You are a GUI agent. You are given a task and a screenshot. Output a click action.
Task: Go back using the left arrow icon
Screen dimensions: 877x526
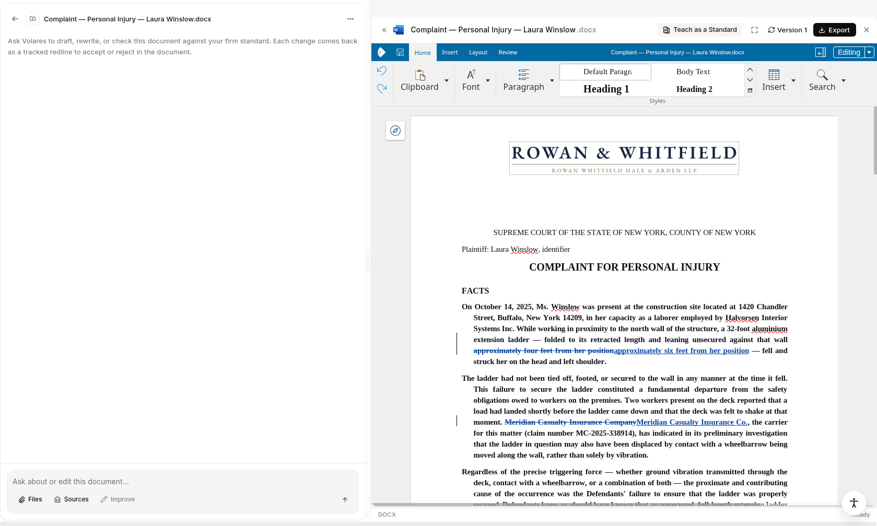(x=15, y=19)
